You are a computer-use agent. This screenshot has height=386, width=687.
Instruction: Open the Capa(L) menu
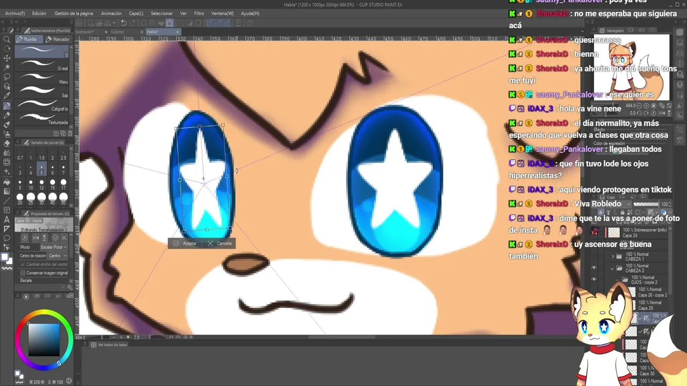(136, 13)
